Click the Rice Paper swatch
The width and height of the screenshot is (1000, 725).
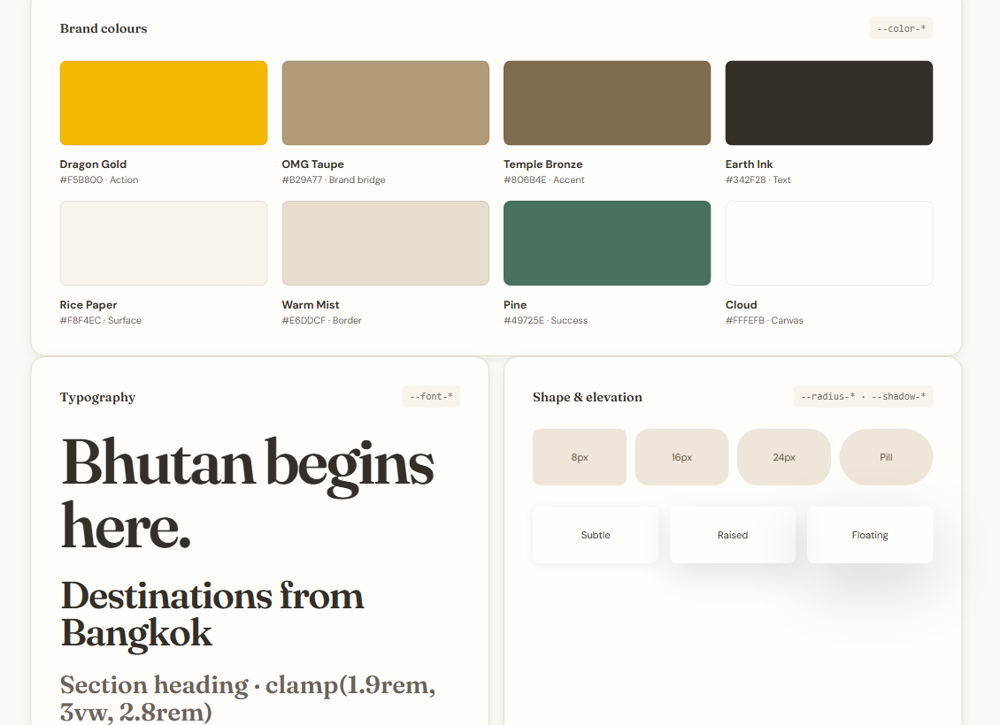163,243
